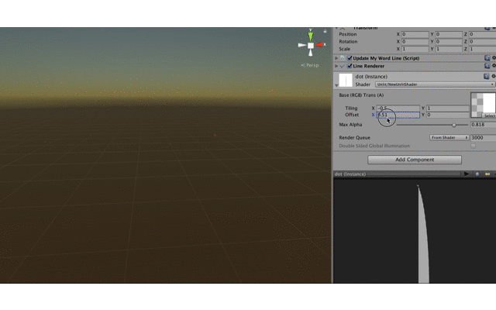Click the script icon beside Update My Word Line

343,58
